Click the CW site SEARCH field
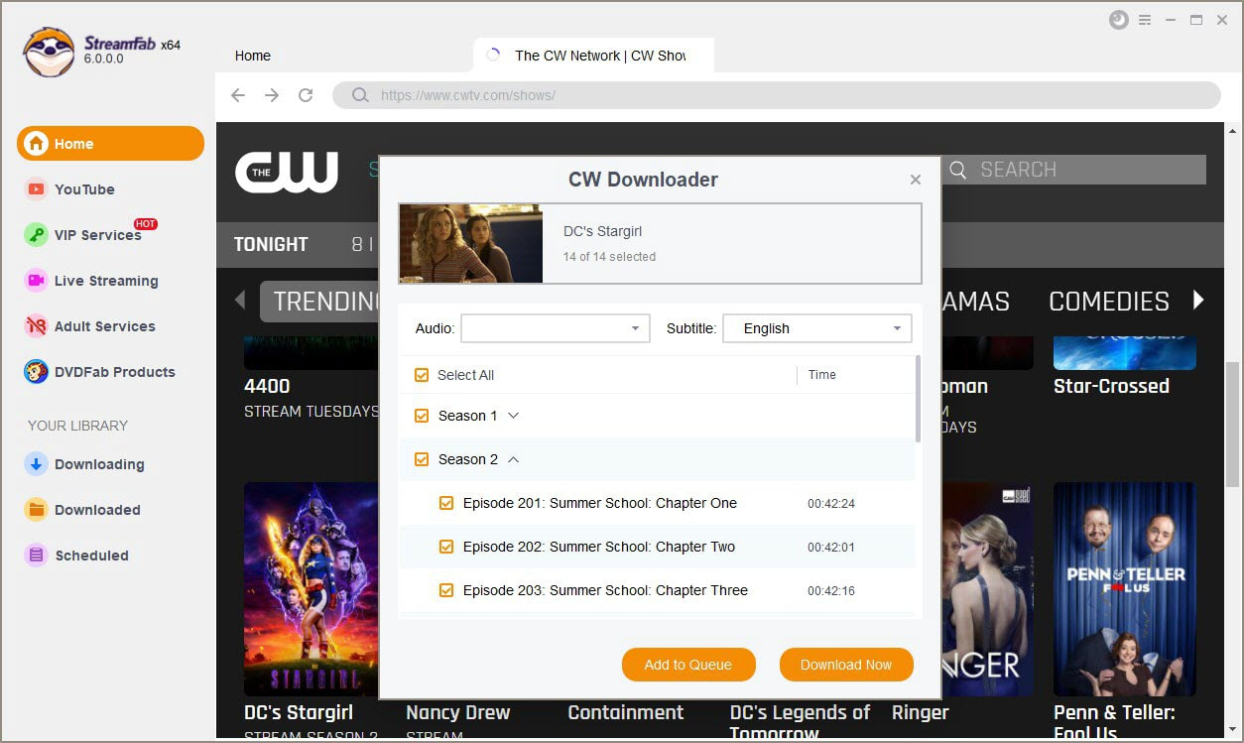1244x743 pixels. tap(1074, 170)
